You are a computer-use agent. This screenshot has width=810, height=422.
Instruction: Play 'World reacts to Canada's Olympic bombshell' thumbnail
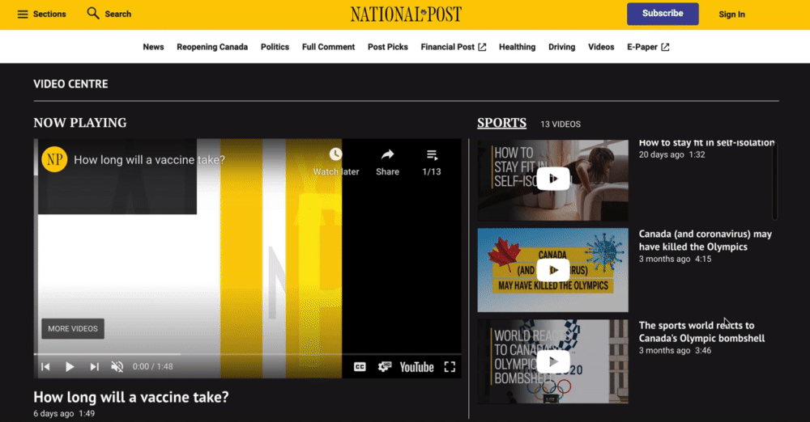click(x=552, y=361)
